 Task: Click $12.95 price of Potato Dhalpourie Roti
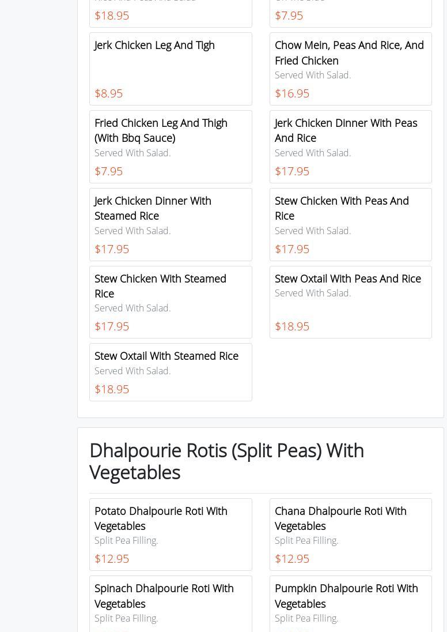tap(112, 559)
